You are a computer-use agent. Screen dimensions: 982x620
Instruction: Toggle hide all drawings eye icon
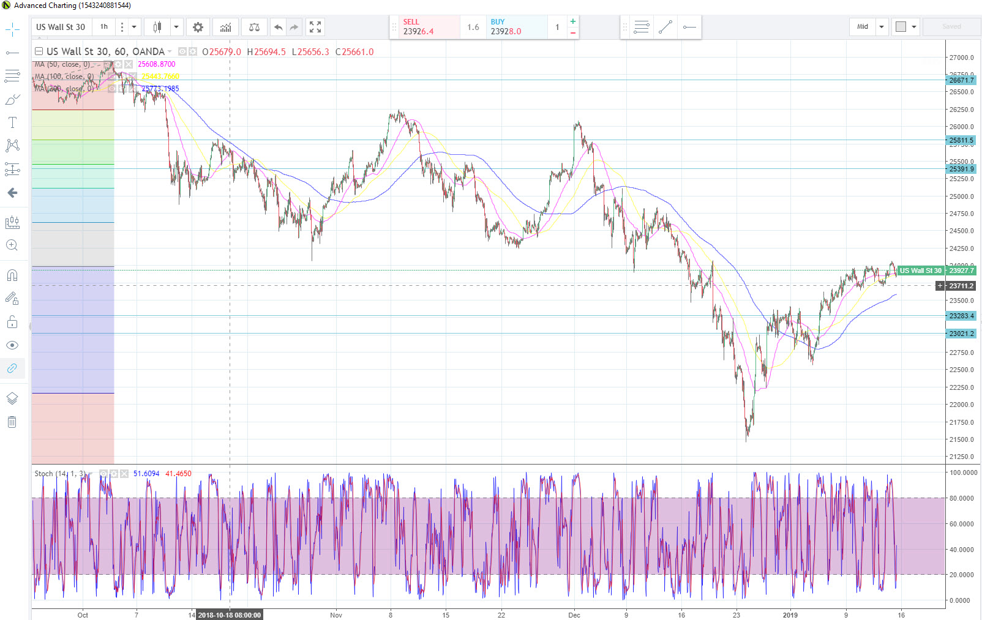(12, 345)
